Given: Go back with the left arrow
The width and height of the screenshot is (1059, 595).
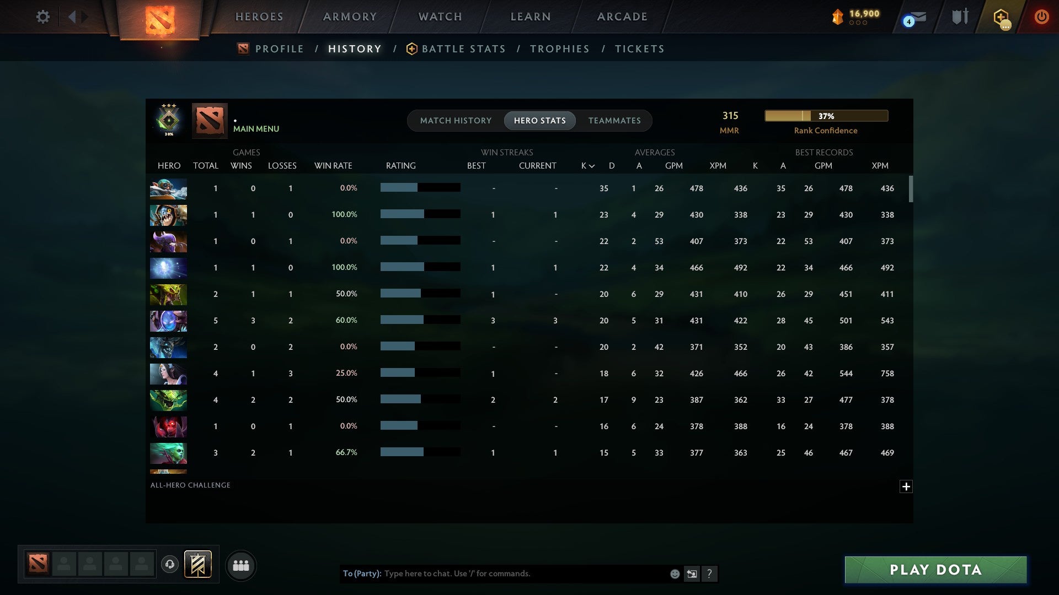Looking at the screenshot, I should (x=72, y=17).
